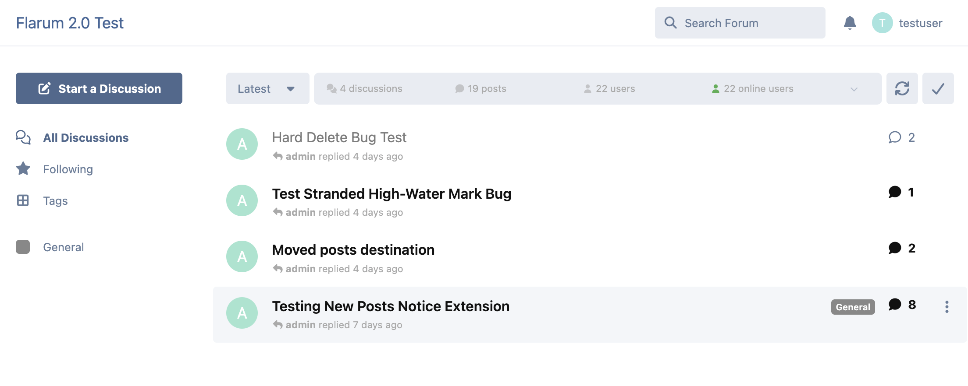Open Test Stranded High-Water Mark Bug discussion

click(391, 193)
